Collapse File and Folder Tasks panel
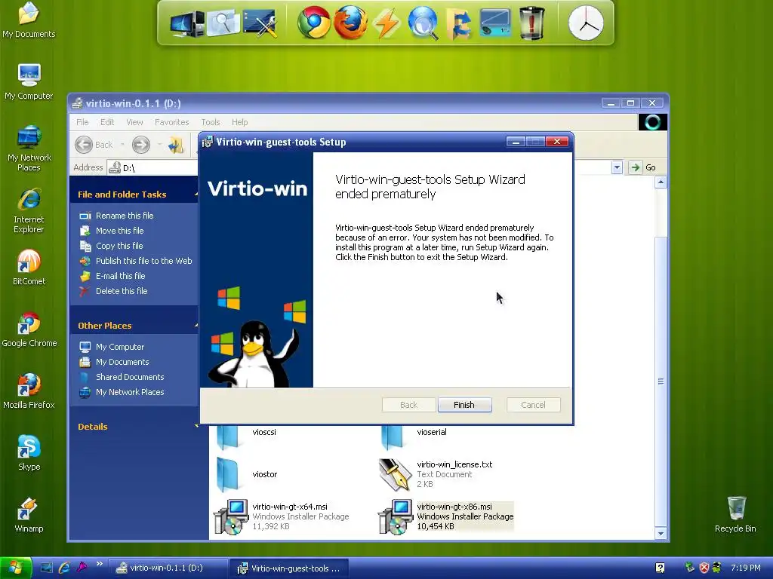The height and width of the screenshot is (579, 773). (x=196, y=195)
